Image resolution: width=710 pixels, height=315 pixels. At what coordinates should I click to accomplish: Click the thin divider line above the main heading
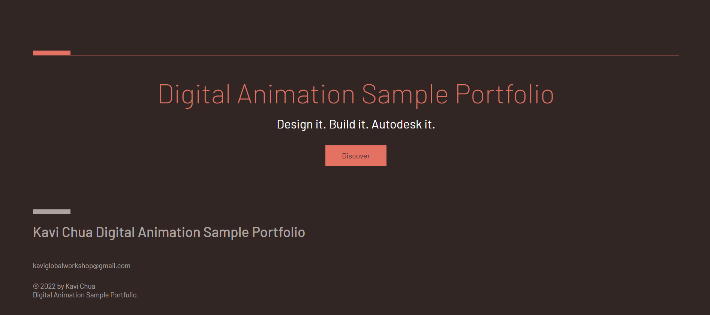[x=375, y=55]
